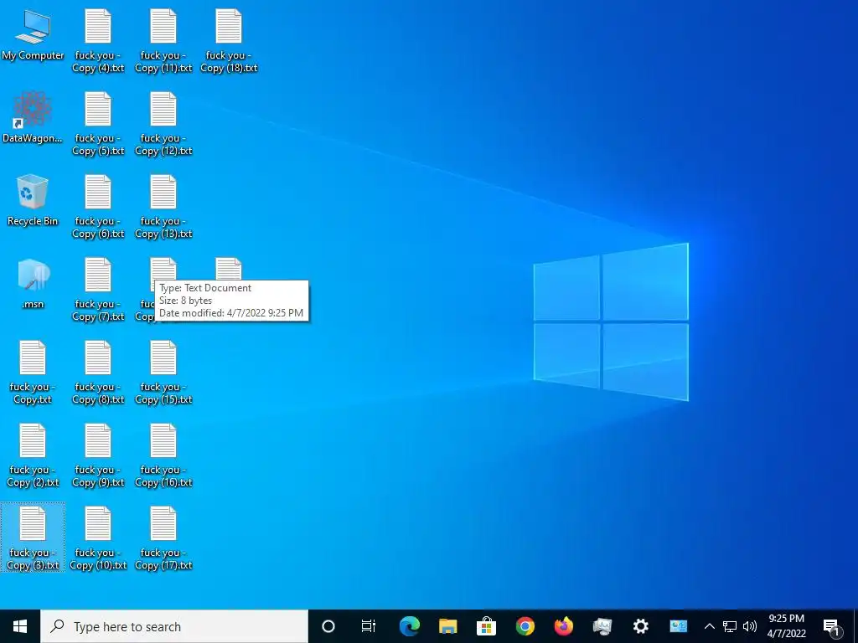This screenshot has height=643, width=858.
Task: Select the file ending in Copy (8).txt
Action: pos(99,373)
